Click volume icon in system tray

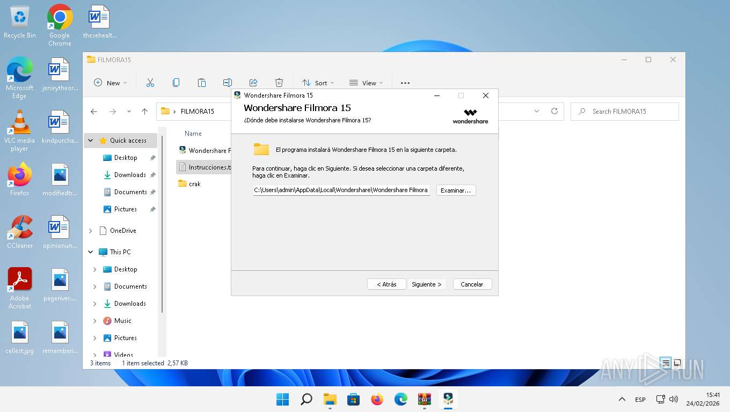[674, 400]
